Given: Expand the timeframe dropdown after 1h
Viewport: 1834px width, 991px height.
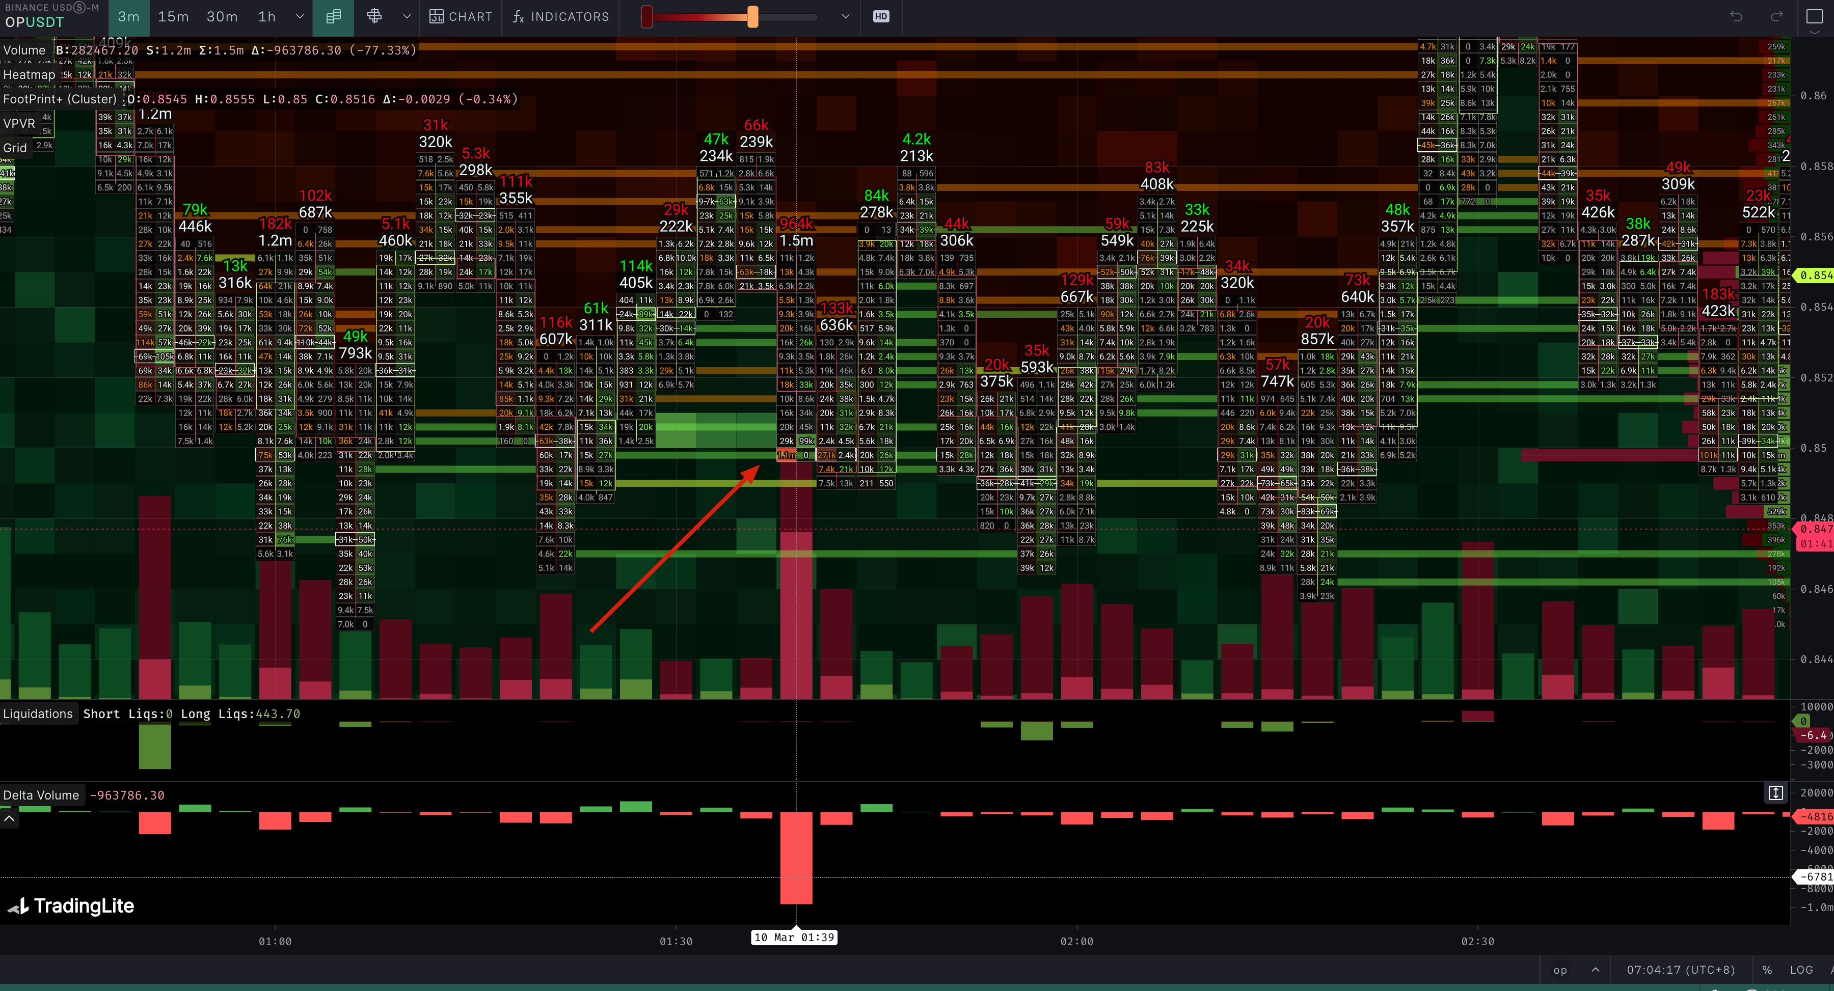Looking at the screenshot, I should tap(300, 16).
